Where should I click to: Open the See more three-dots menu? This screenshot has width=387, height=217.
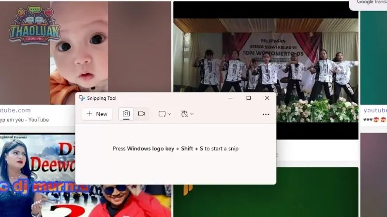(266, 114)
